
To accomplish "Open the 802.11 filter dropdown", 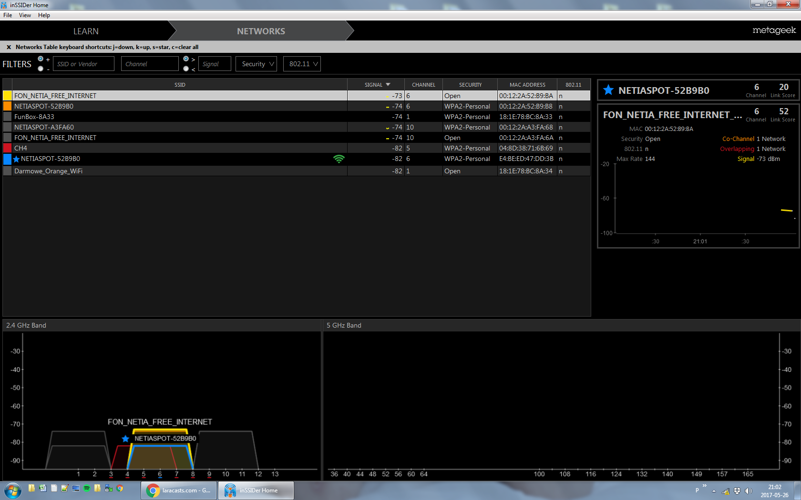I will pyautogui.click(x=302, y=64).
